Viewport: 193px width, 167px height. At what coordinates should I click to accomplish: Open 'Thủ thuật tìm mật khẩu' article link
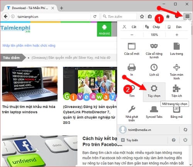(29, 109)
